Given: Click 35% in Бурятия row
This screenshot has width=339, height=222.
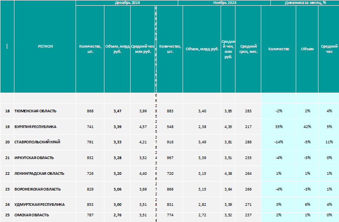Looking at the screenshot, I should 279,127.
